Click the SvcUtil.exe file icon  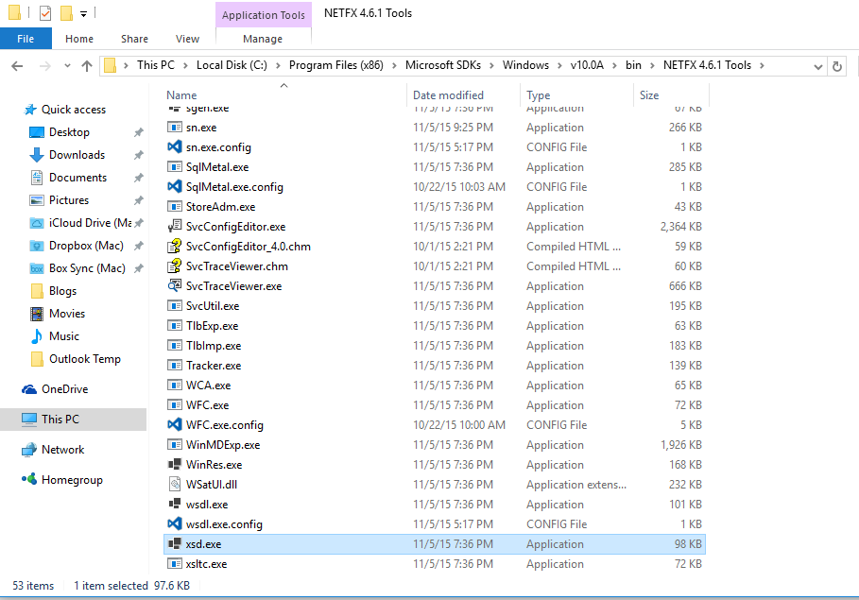click(174, 306)
